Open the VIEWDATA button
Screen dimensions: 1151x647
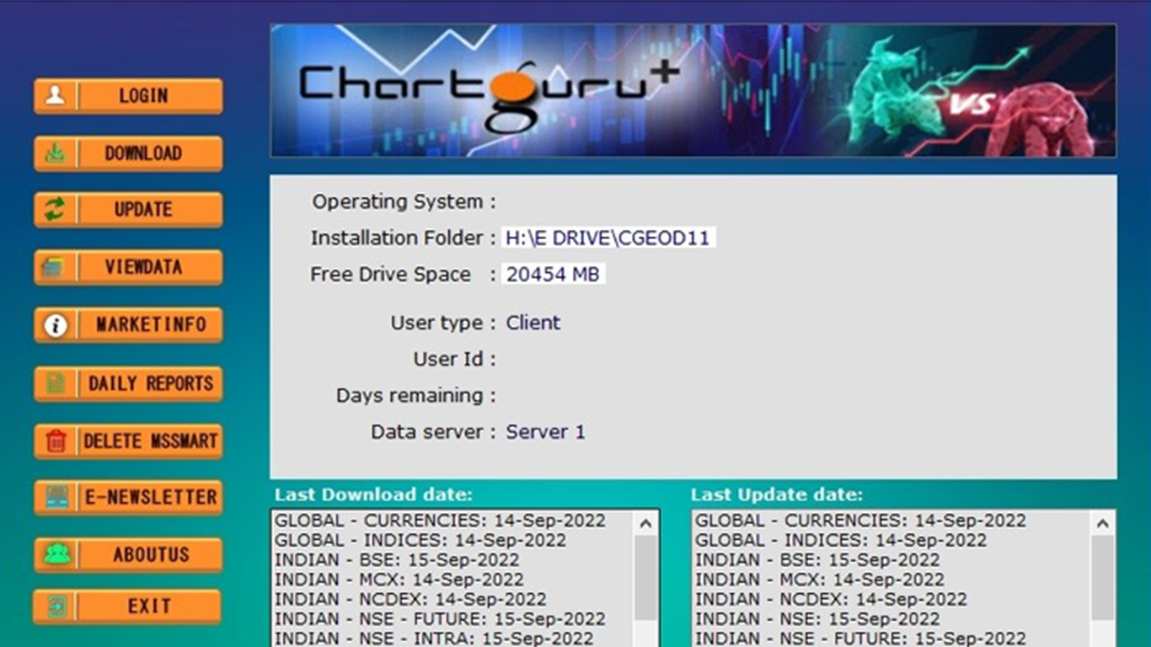tap(128, 267)
